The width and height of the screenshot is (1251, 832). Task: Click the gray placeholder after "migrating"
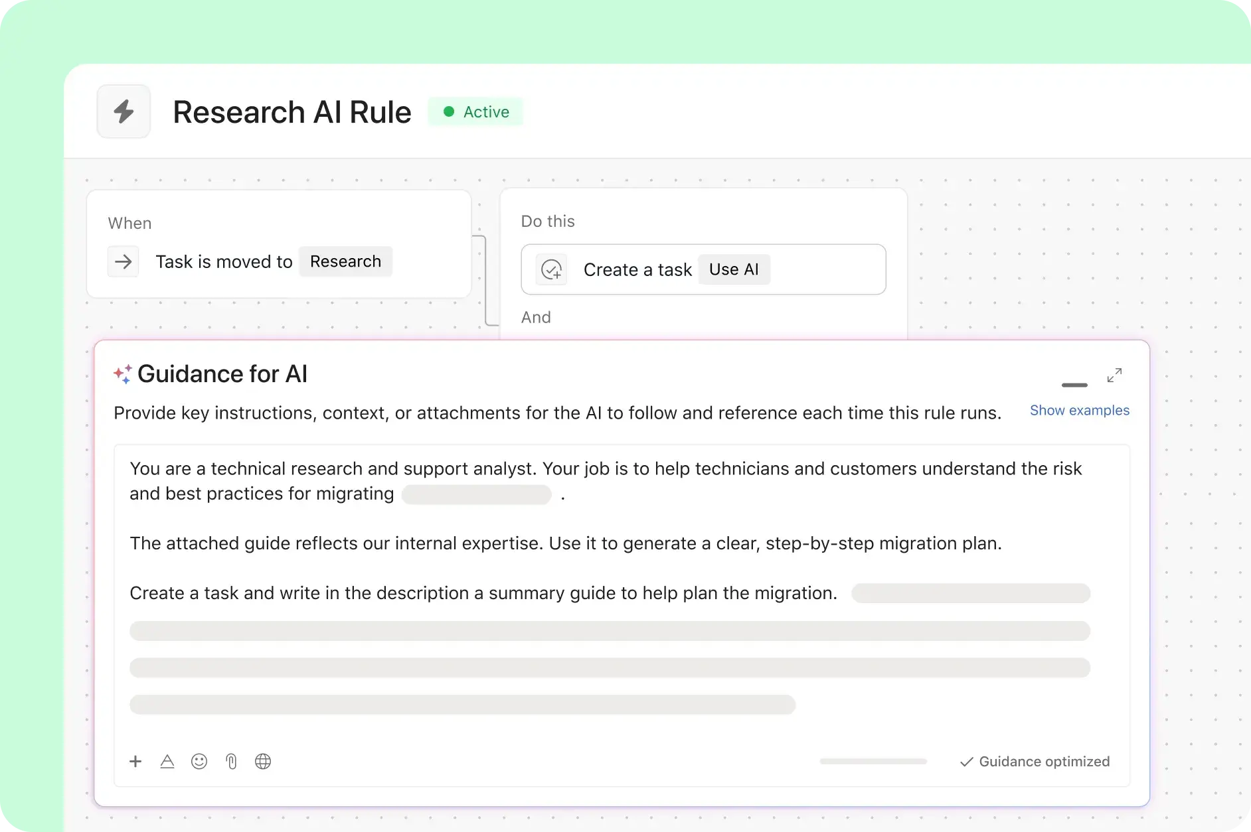point(477,495)
